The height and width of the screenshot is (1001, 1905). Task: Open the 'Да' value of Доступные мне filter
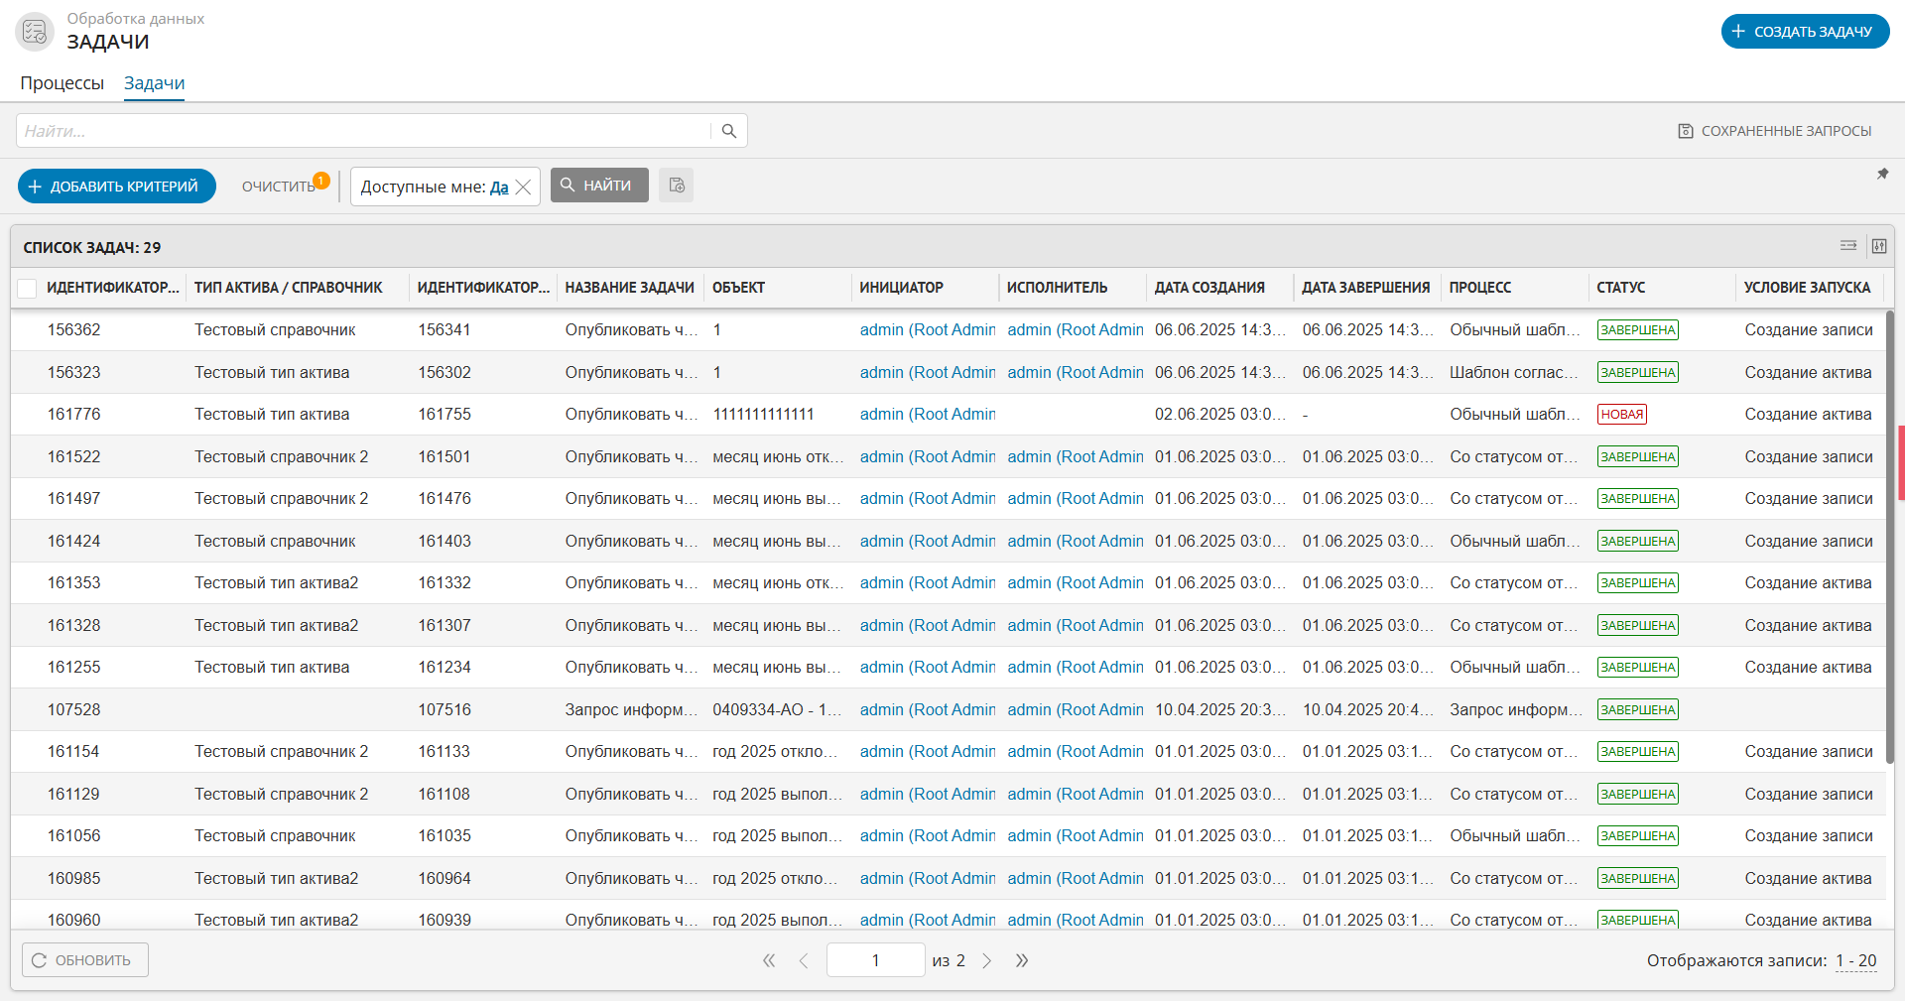click(499, 188)
